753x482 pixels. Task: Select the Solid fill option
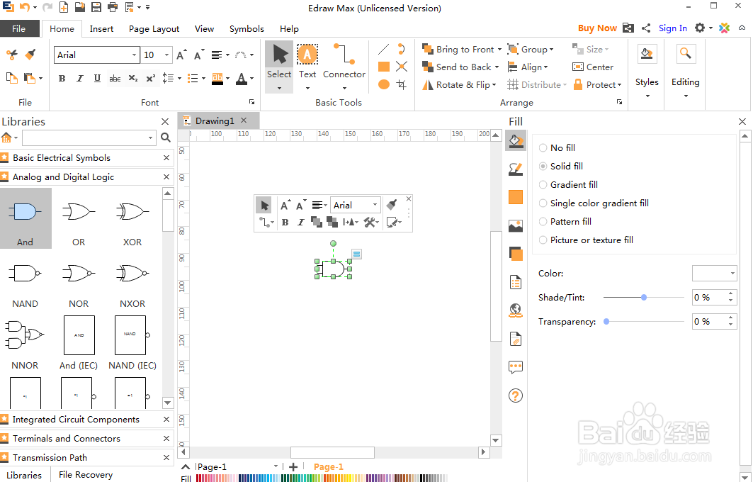(x=561, y=166)
